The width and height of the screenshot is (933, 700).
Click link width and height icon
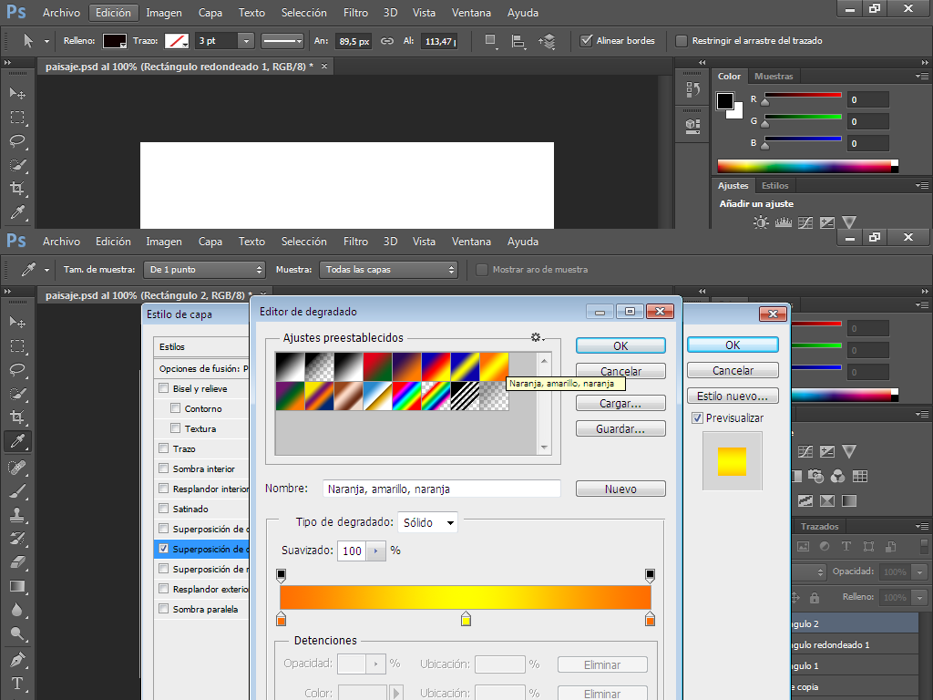click(x=387, y=41)
